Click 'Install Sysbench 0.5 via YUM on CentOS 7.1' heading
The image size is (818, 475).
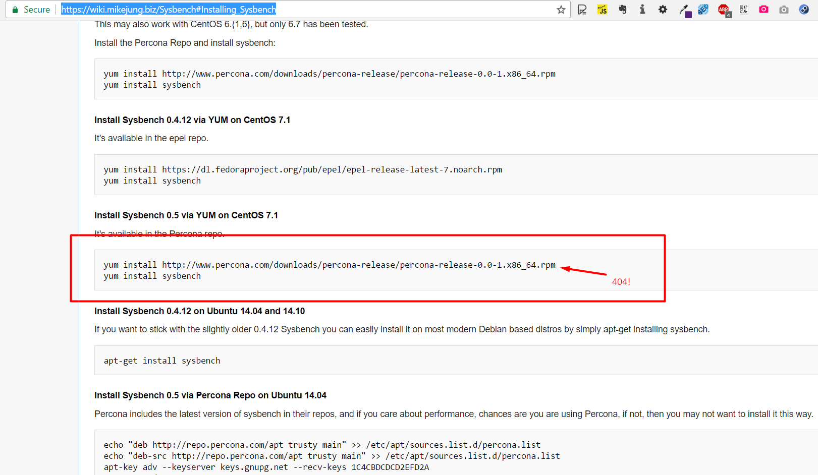coord(186,215)
